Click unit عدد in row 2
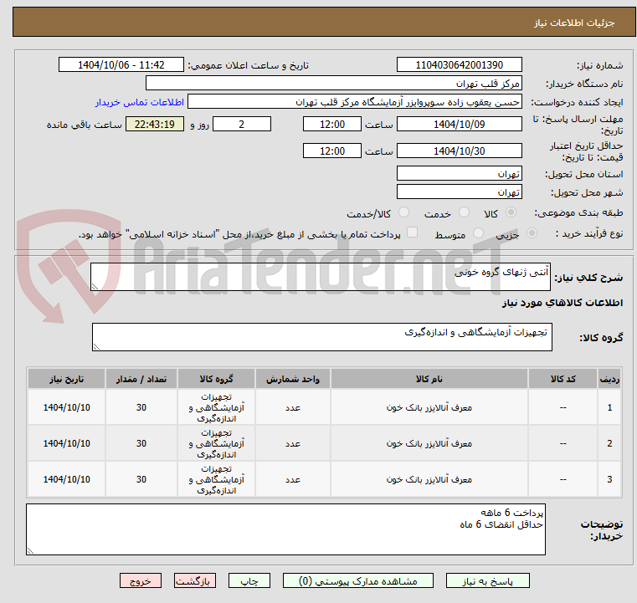 (292, 443)
